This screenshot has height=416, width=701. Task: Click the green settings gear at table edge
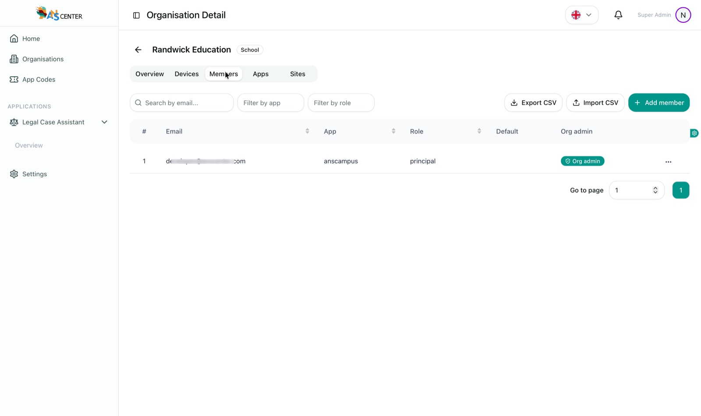coord(694,133)
